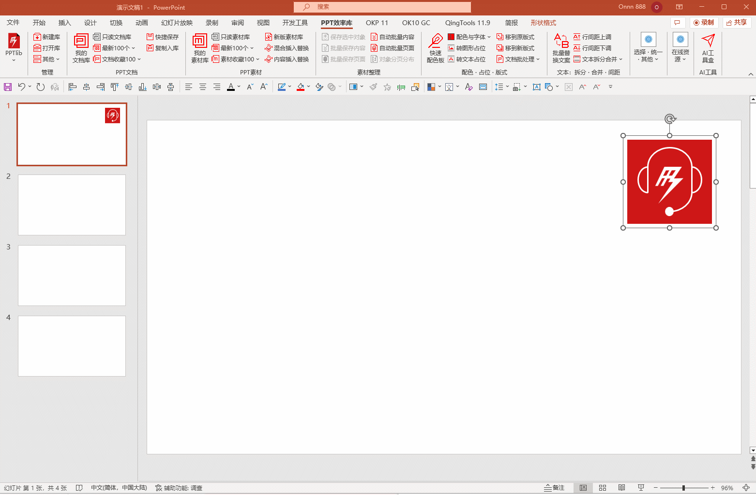Click 新建库 to create a library
The image size is (756, 495).
tap(47, 37)
